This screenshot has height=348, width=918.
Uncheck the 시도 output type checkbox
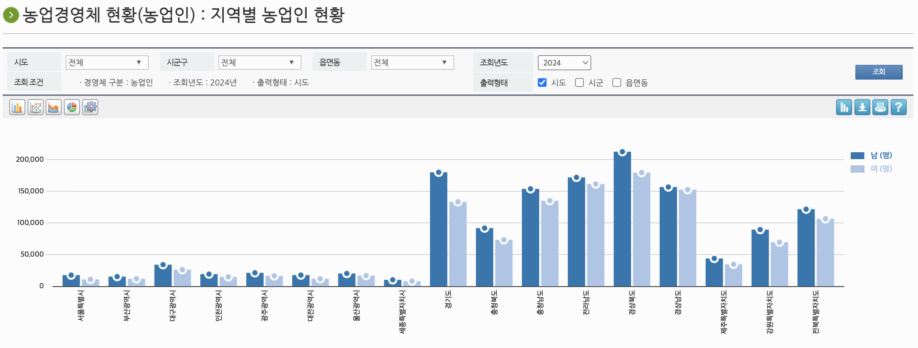[x=542, y=83]
